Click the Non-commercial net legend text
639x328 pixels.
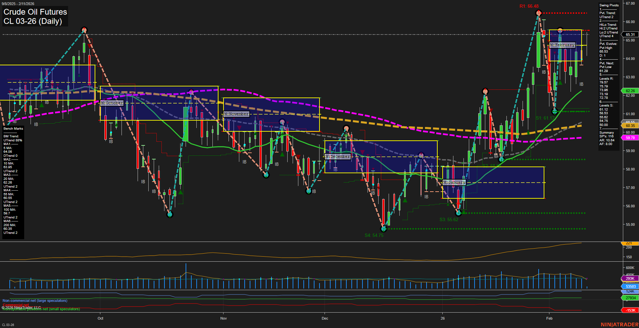coord(35,301)
